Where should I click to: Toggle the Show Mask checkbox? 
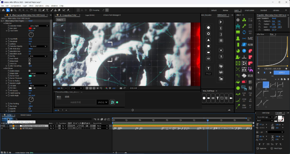(x=30, y=61)
